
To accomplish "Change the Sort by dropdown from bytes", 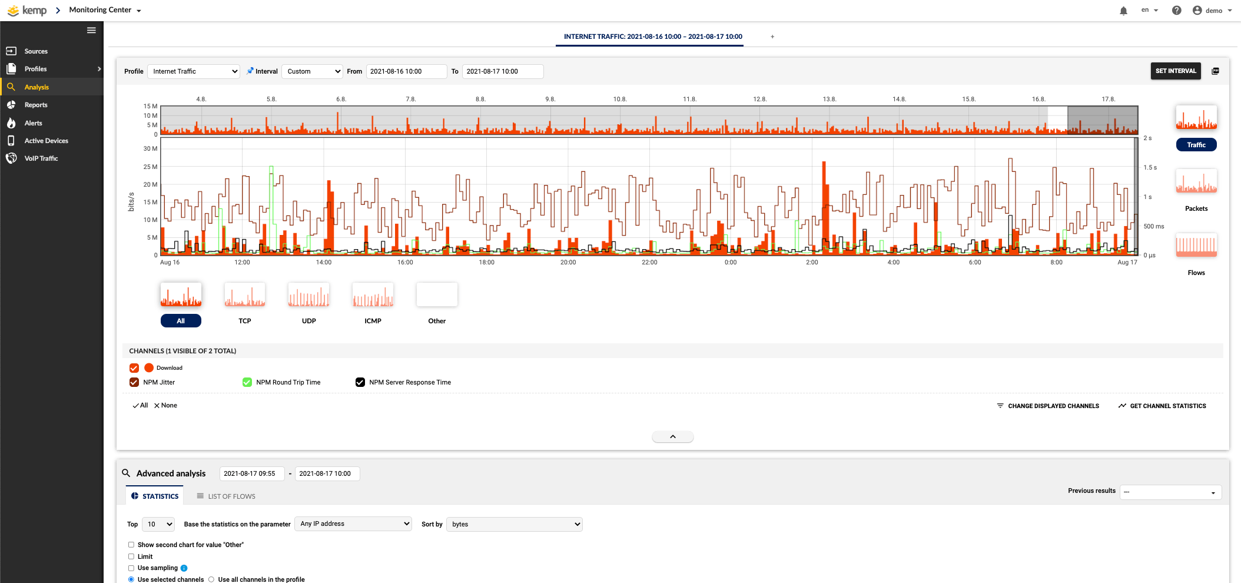I will (x=513, y=524).
